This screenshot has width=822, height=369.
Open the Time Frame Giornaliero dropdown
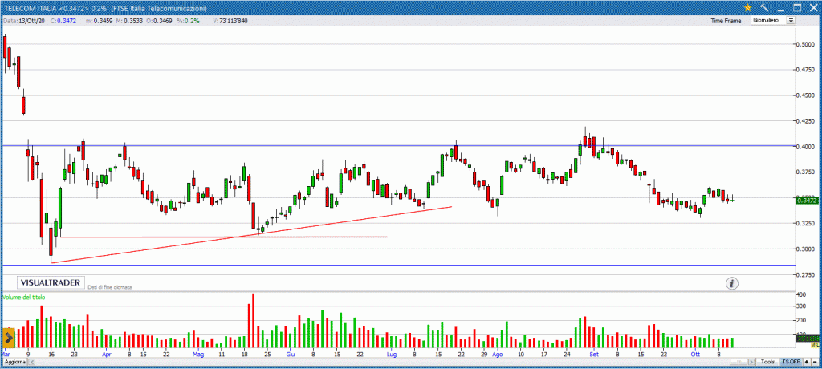pos(773,20)
